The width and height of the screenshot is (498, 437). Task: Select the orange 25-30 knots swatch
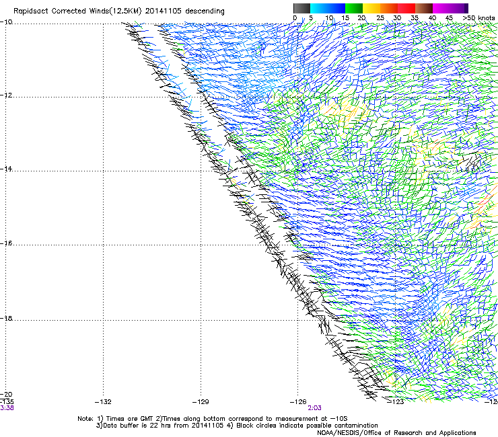389,8
